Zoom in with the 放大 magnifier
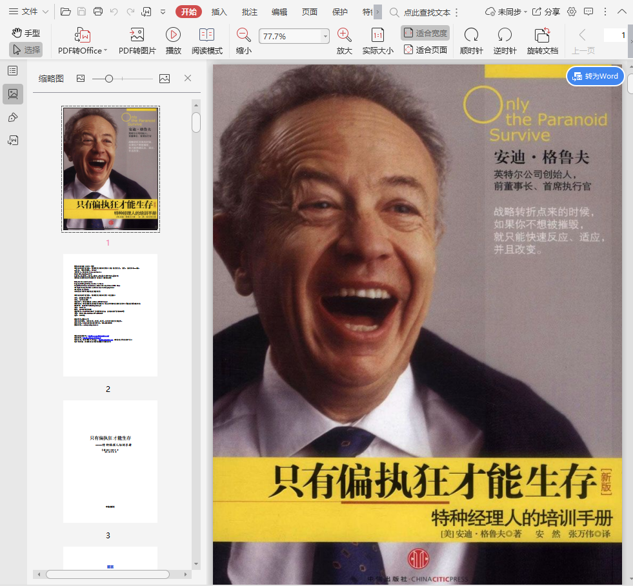 coord(344,35)
